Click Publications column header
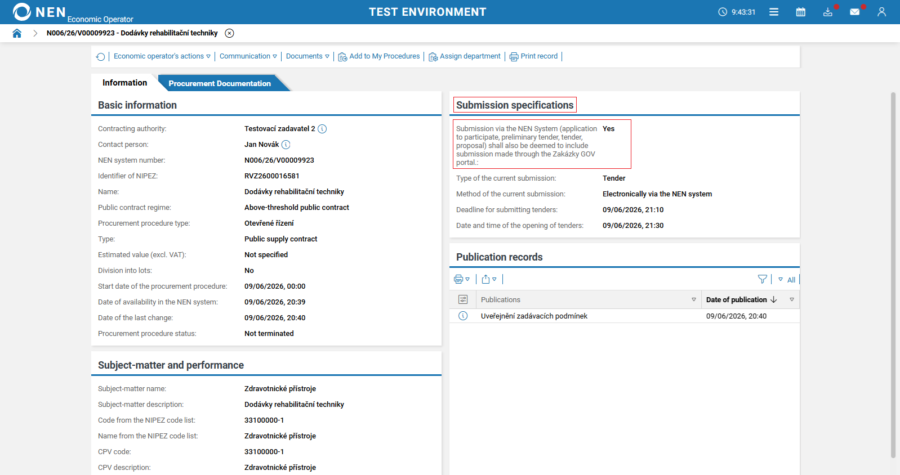 click(501, 300)
